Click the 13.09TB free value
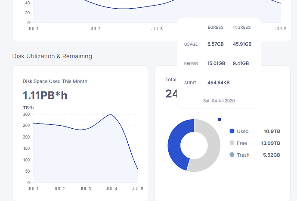297x201 pixels. click(x=270, y=143)
